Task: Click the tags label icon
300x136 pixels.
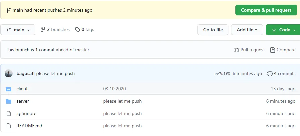Action: click(x=78, y=30)
